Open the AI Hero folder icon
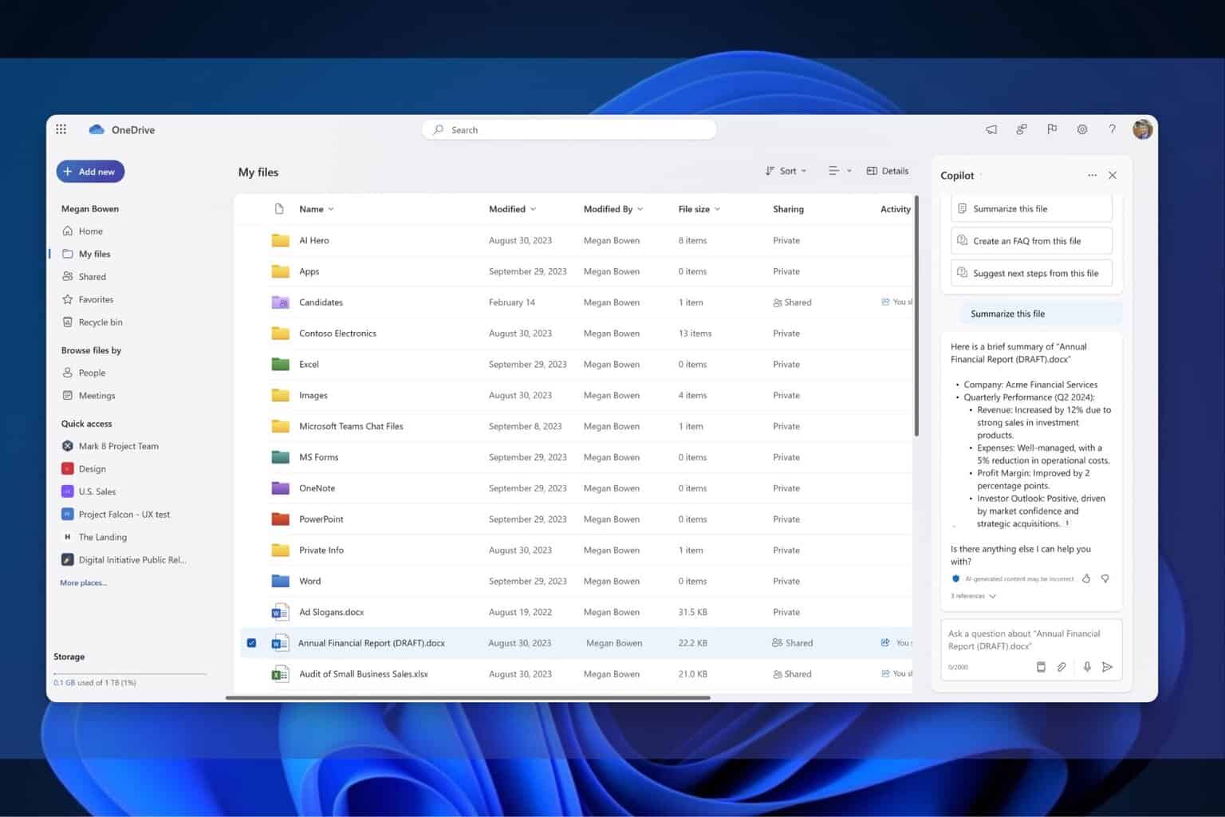Image resolution: width=1225 pixels, height=817 pixels. point(280,240)
